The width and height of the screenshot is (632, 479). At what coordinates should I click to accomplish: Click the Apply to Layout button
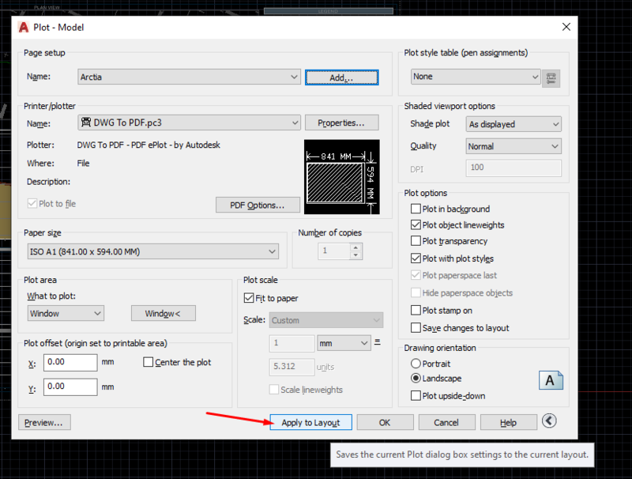click(310, 423)
